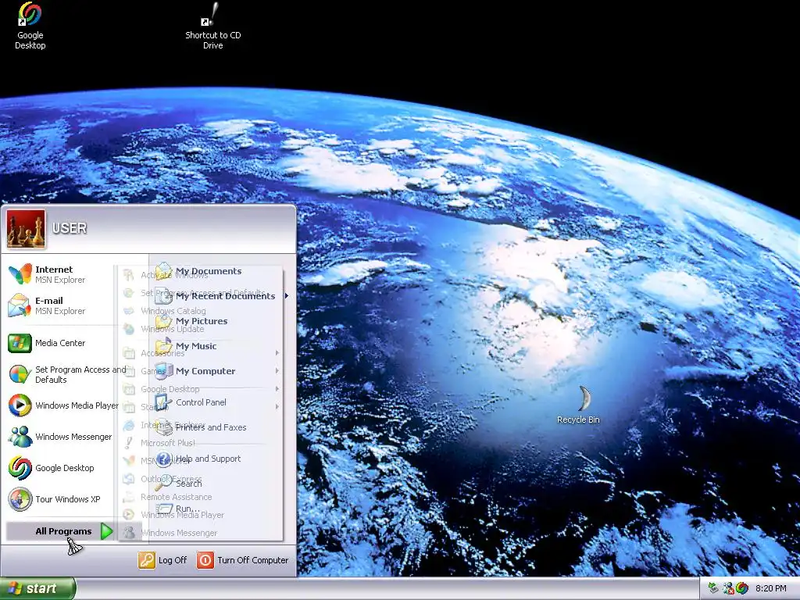The height and width of the screenshot is (600, 800).
Task: Select the Recycle Bin desktop icon
Action: click(579, 405)
